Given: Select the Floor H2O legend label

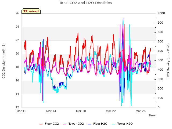Looking at the screenshot, I should (100, 124).
